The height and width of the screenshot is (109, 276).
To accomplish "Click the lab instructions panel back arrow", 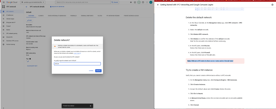I will point(158,5).
